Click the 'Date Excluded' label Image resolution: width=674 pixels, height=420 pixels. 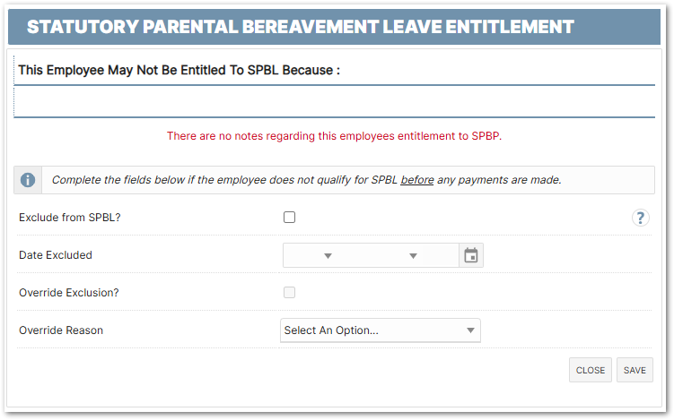coord(56,255)
